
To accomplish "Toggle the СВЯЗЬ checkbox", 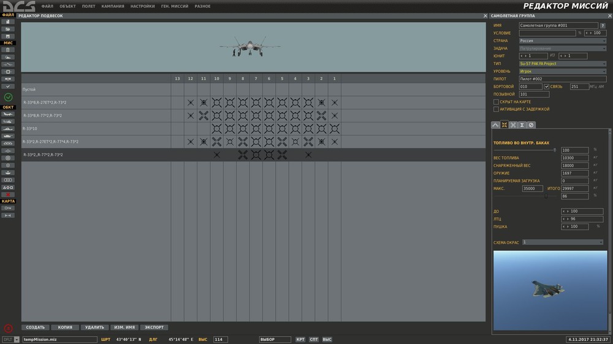I will (546, 87).
